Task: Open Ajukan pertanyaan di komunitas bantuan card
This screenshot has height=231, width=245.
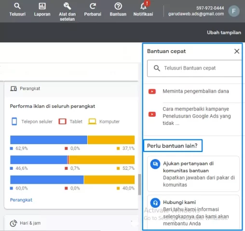Action: 193,174
